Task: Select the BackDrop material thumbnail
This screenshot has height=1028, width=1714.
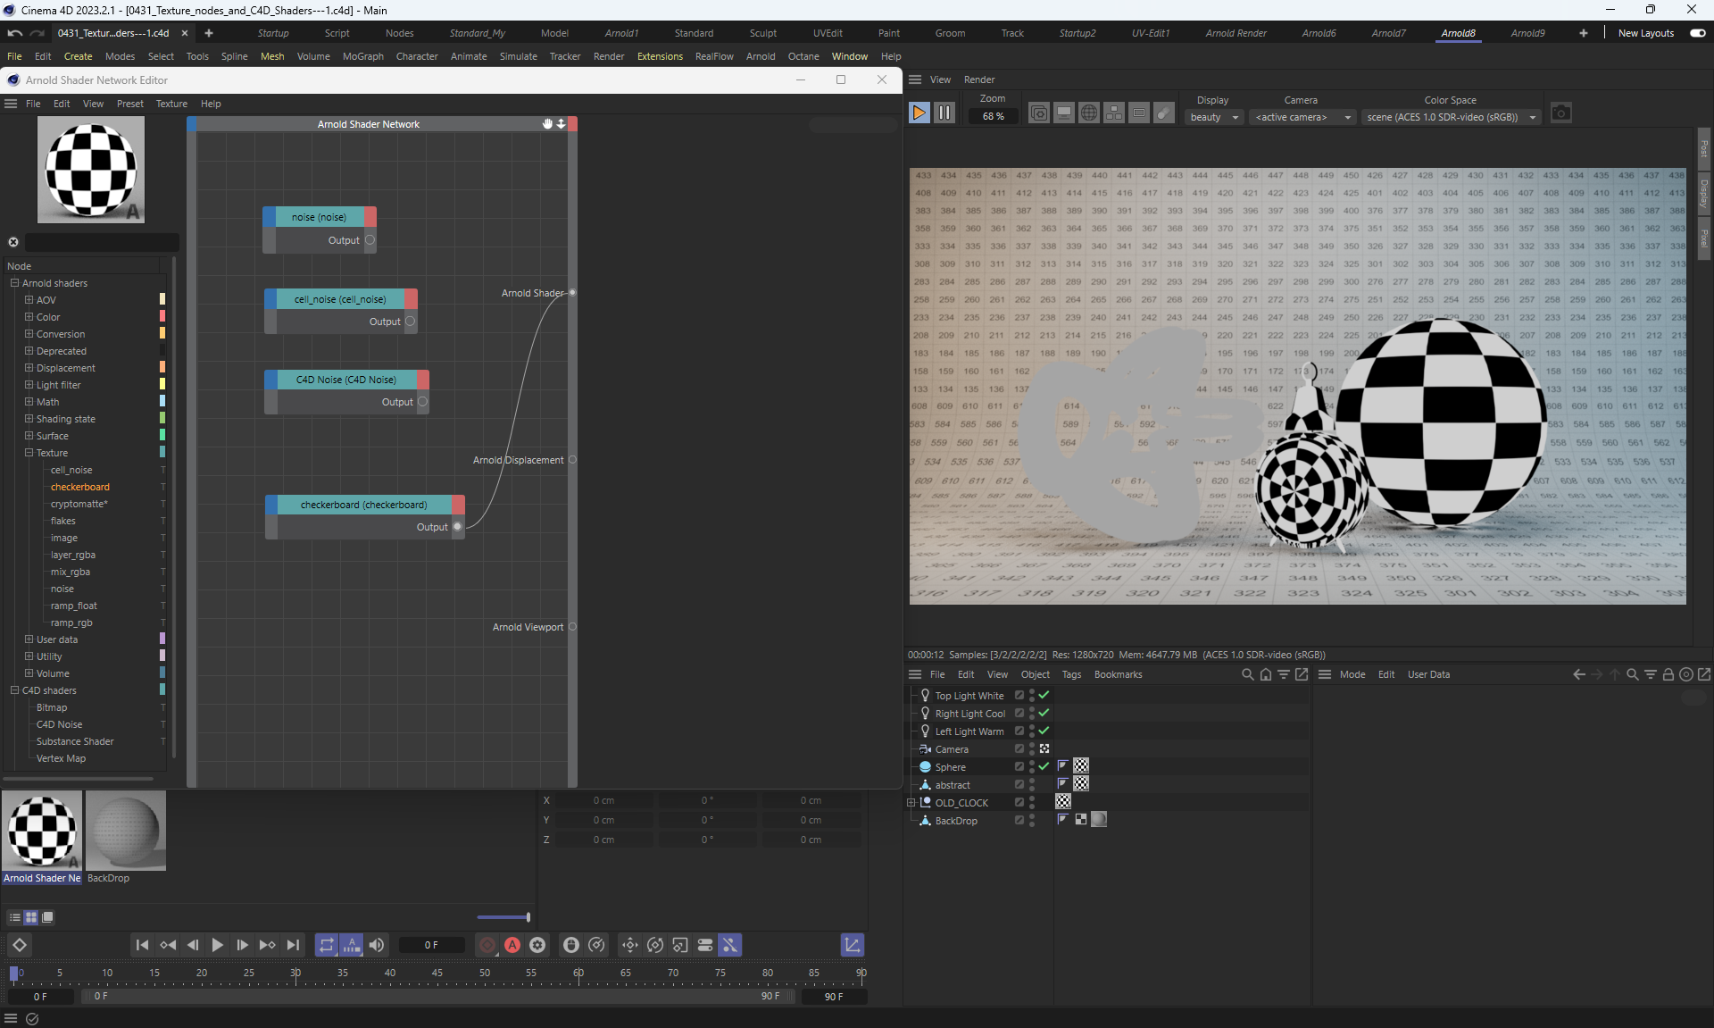Action: click(x=125, y=831)
